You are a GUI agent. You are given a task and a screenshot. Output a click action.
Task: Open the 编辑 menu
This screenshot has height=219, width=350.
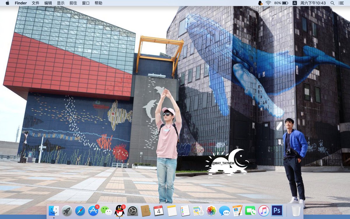click(x=48, y=3)
